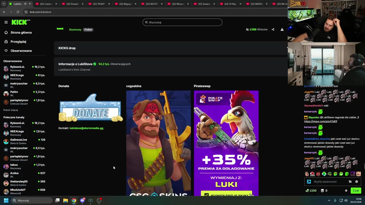Insert the green heart-eyes emote

[x=335, y=174]
